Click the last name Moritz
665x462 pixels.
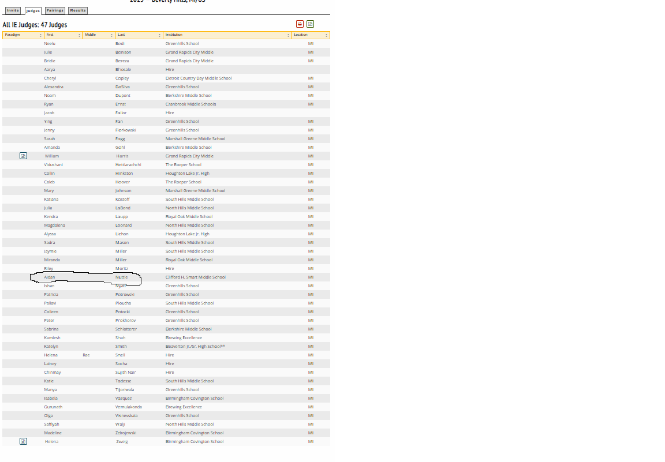pos(122,269)
